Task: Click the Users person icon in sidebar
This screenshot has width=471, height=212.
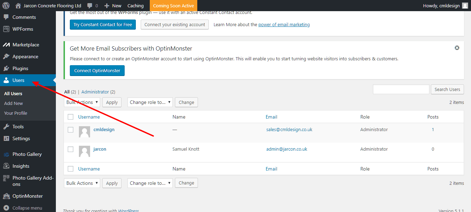Action: [6, 80]
